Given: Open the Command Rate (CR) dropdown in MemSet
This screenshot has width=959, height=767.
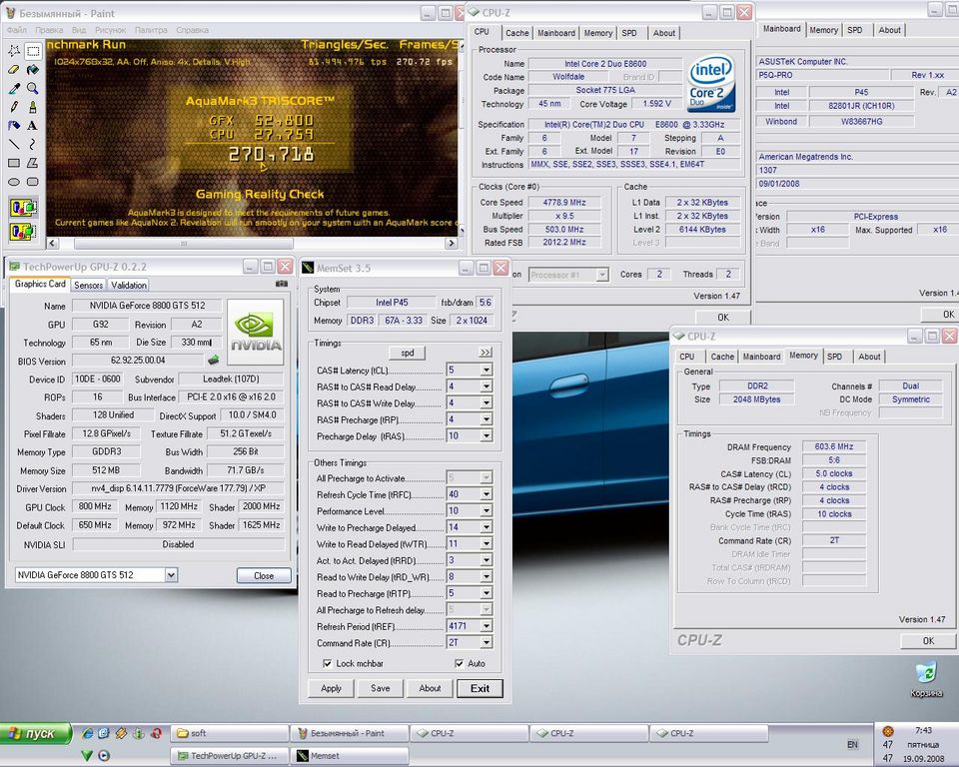Looking at the screenshot, I should 486,643.
